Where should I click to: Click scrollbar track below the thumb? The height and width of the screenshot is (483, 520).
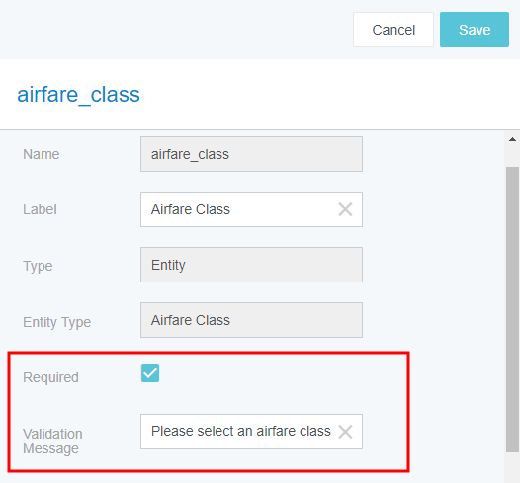[512, 467]
